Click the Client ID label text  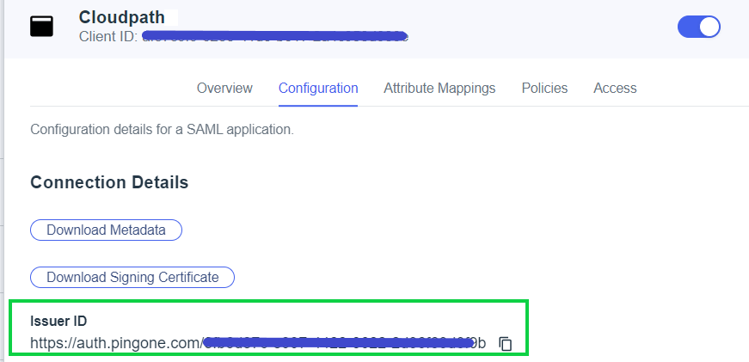tap(108, 36)
